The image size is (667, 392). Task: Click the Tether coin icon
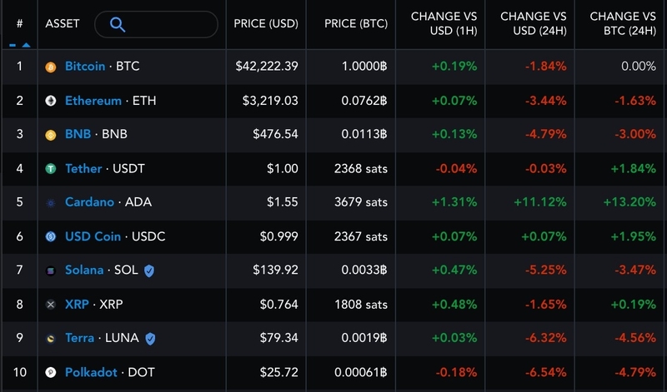coord(51,169)
